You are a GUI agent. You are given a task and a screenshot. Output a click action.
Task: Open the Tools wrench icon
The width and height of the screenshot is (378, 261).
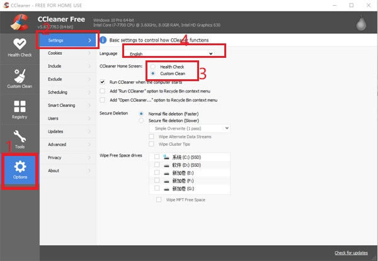(x=20, y=138)
